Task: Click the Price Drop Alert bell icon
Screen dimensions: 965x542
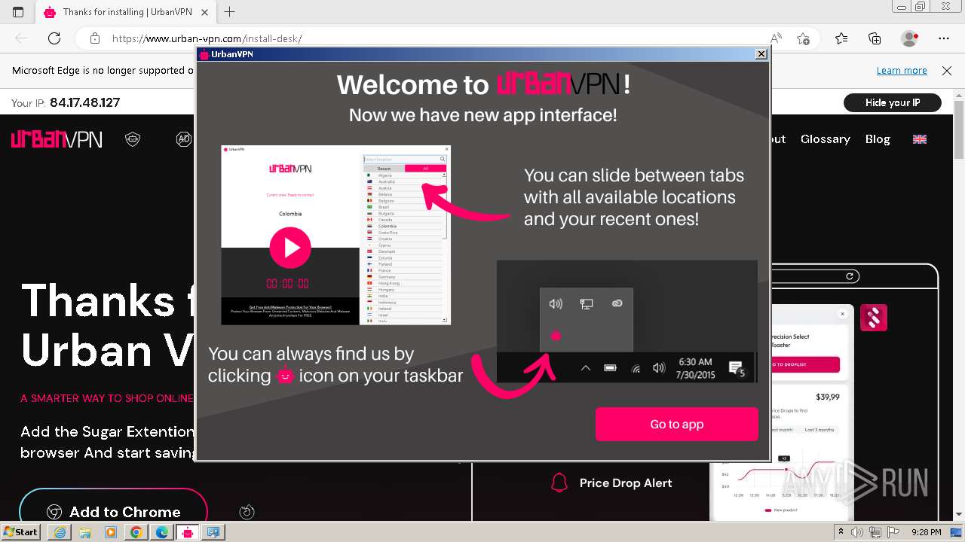Action: (559, 483)
